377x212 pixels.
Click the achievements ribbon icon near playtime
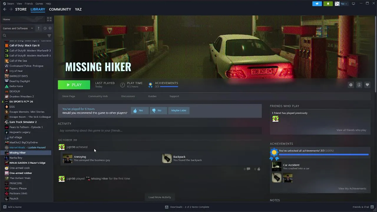tap(151, 85)
